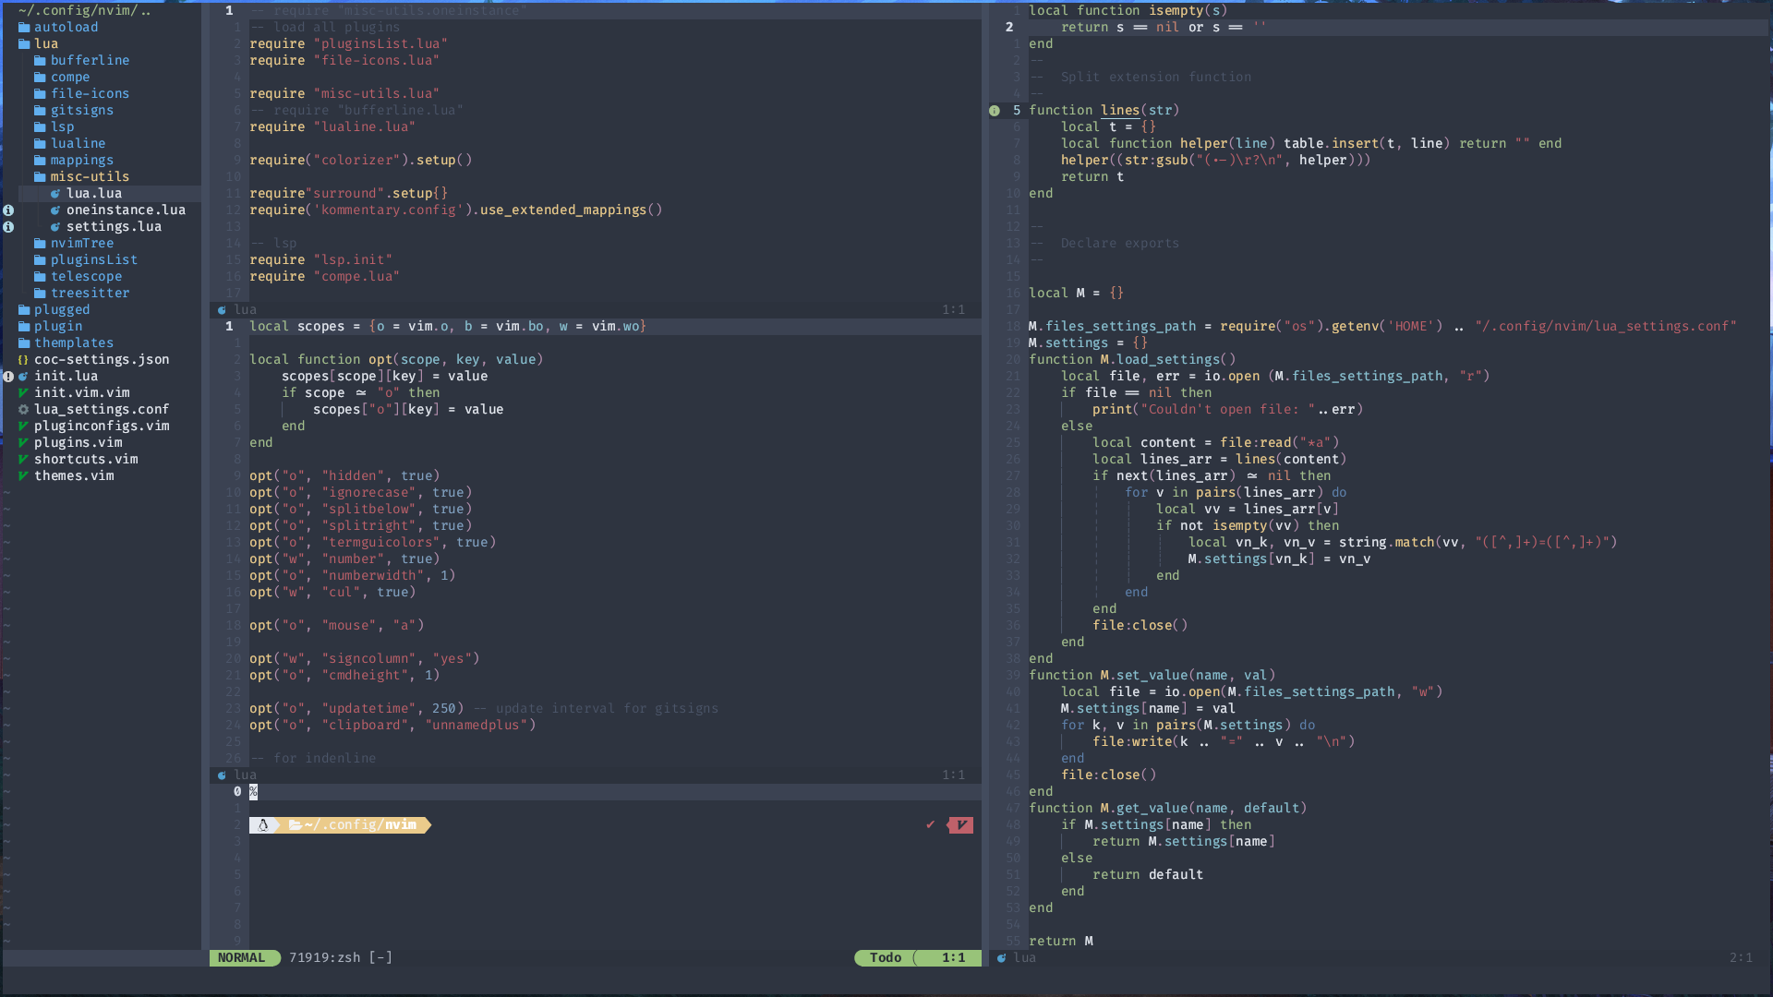
Task: Click the info sign beside function lines declaration
Action: 995,111
